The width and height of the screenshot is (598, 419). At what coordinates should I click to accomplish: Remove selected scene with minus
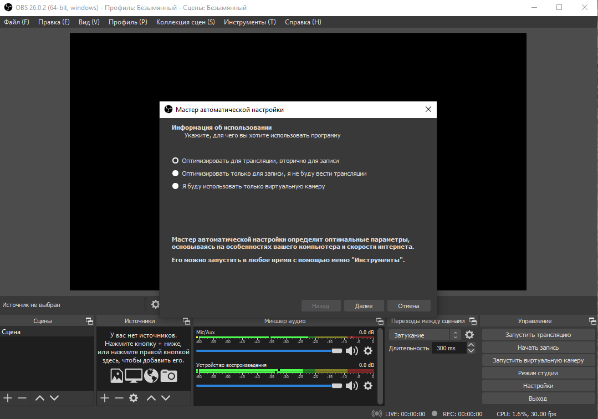(22, 398)
